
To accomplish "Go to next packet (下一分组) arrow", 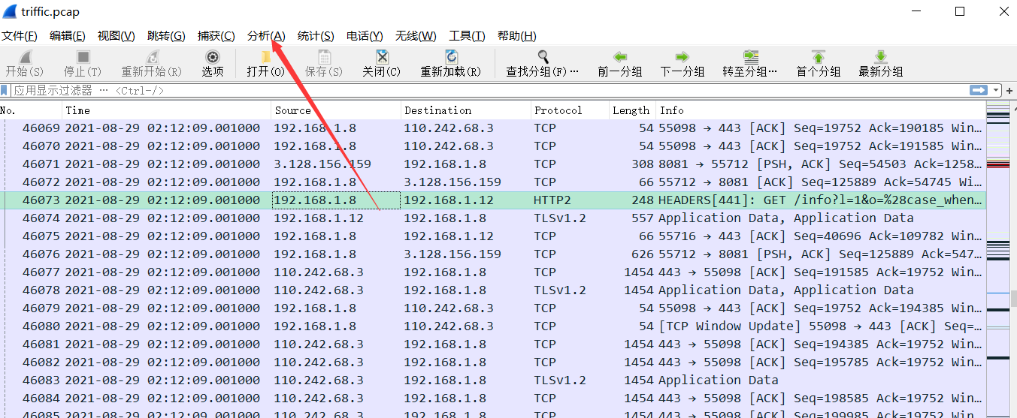I will tap(682, 57).
